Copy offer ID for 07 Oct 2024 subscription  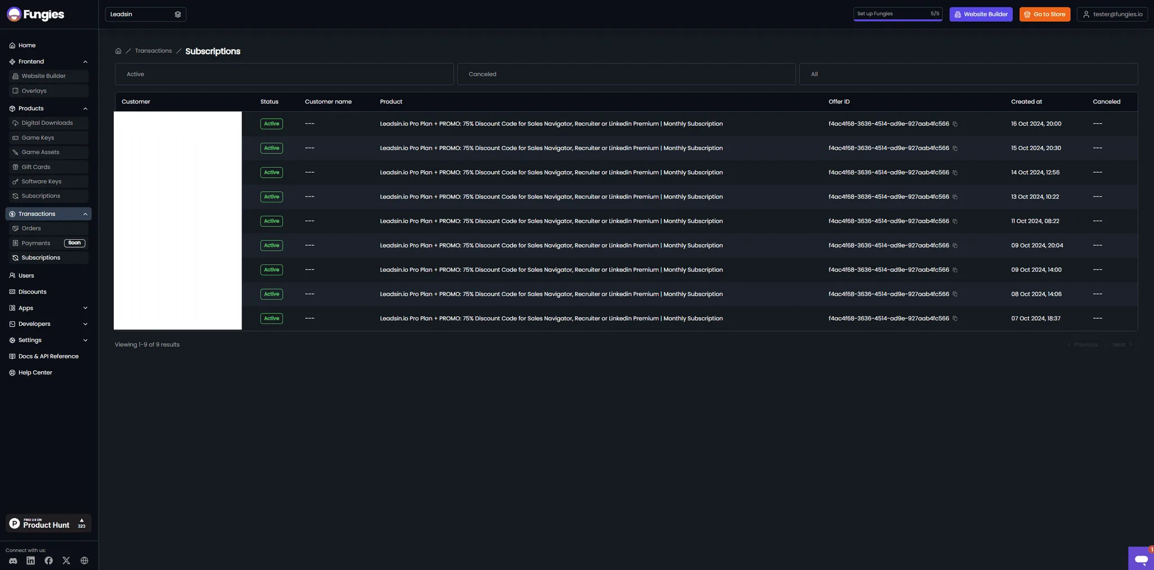pyautogui.click(x=955, y=318)
